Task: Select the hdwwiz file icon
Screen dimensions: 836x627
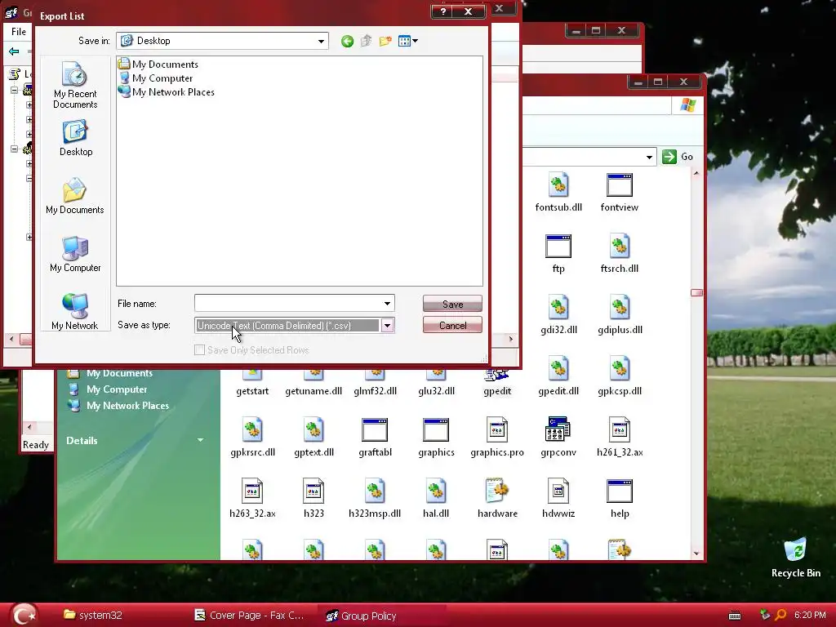Action: point(558,499)
